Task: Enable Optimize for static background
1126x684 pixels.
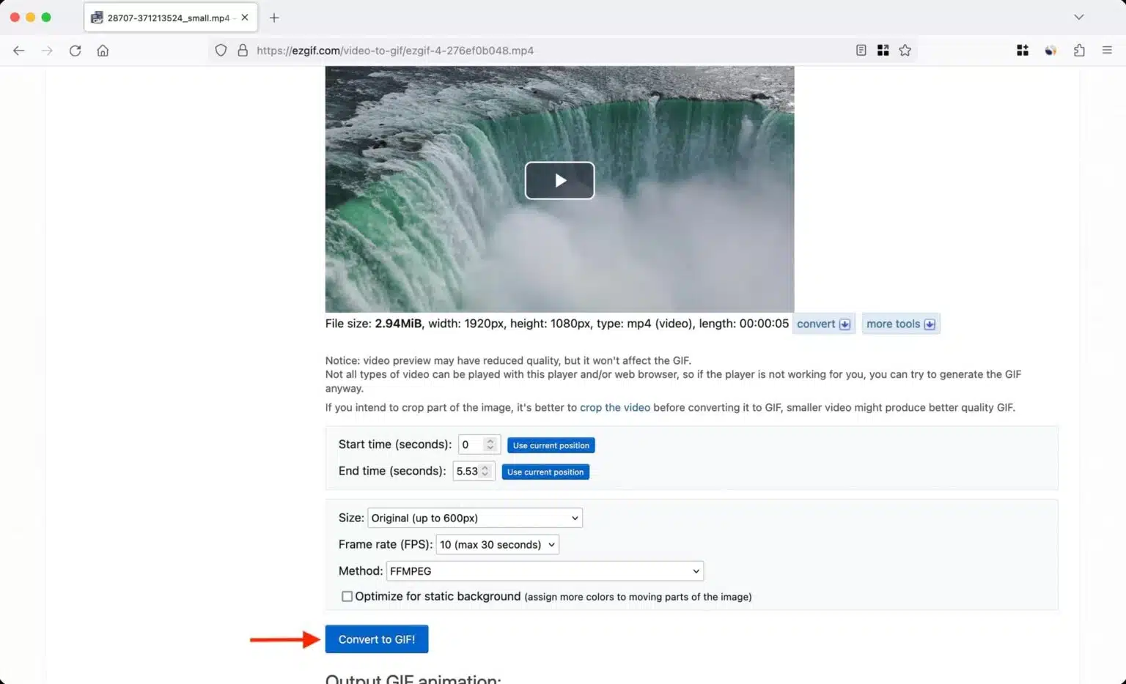Action: [347, 596]
